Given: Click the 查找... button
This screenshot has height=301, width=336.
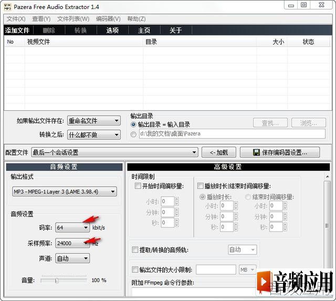Looking at the screenshot, I should point(270,123).
